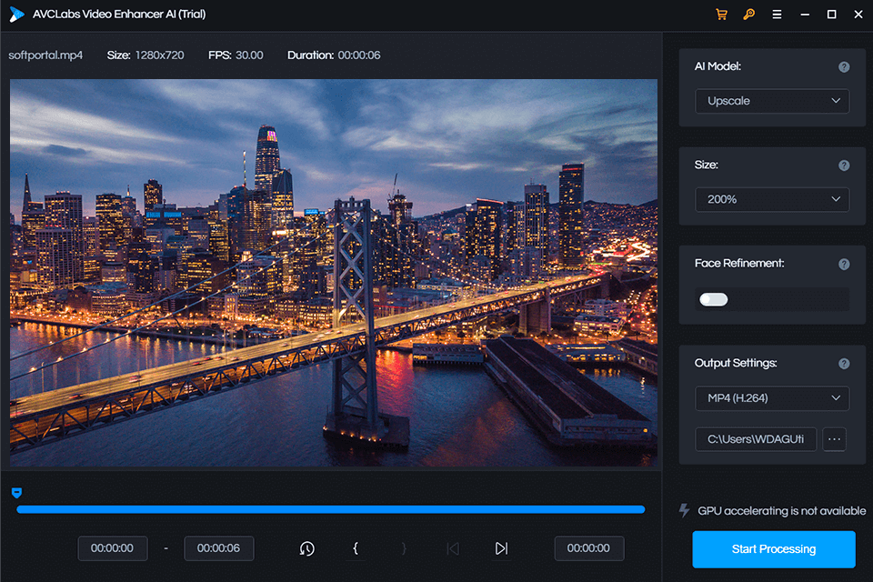
Task: Open the MP4 (H.264) format dropdown
Action: (771, 398)
